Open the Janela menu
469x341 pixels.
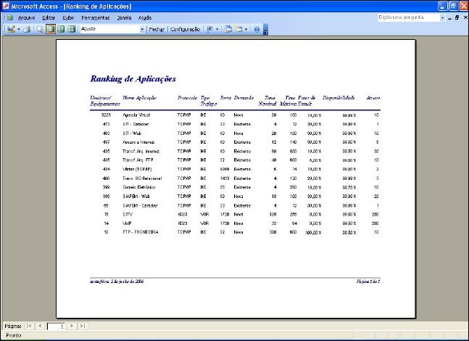click(x=124, y=18)
